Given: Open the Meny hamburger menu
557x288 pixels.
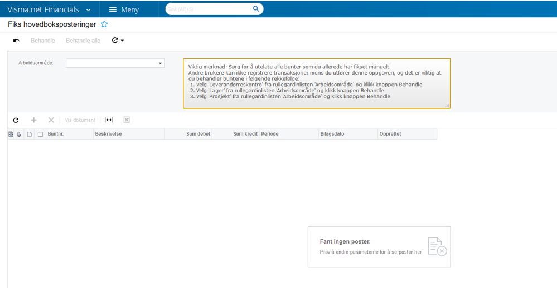Looking at the screenshot, I should pyautogui.click(x=124, y=10).
